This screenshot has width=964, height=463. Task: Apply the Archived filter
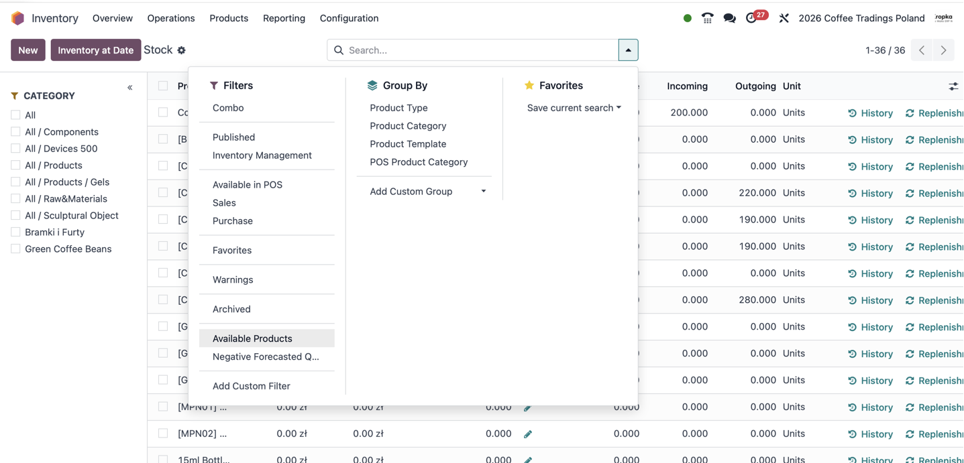[x=267, y=310]
